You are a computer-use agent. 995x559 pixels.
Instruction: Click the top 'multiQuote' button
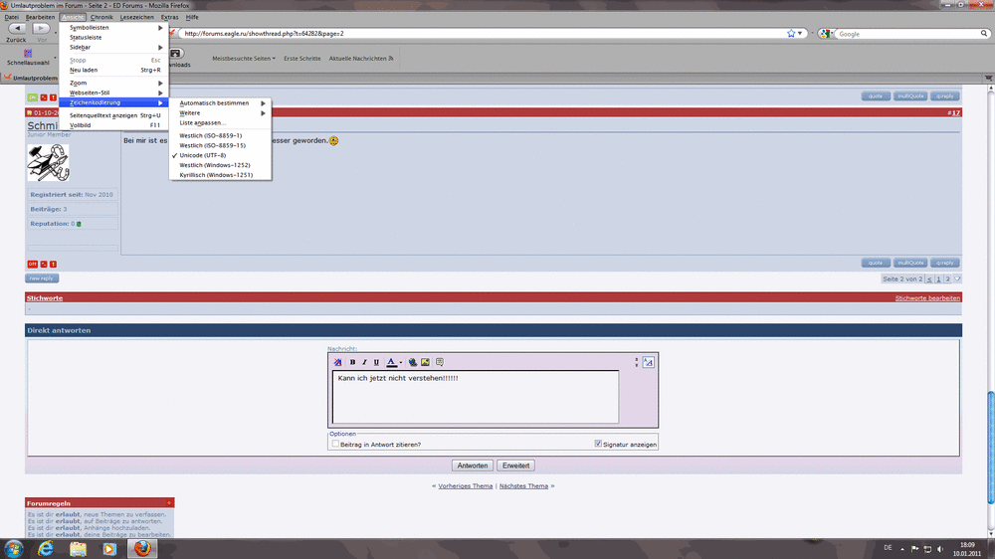(910, 96)
